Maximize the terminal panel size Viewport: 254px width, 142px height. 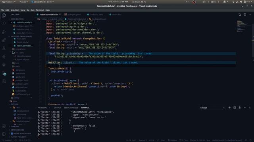point(245,108)
